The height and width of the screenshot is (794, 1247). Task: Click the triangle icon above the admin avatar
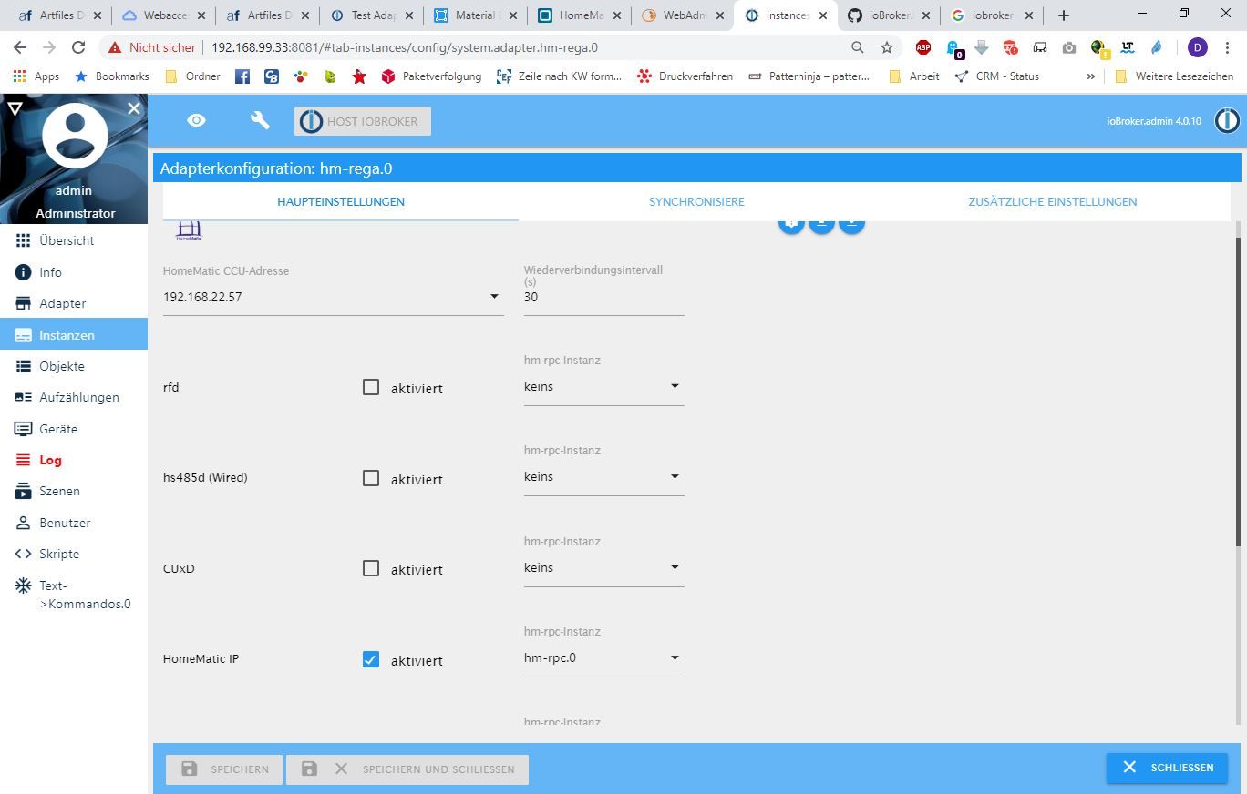(15, 109)
